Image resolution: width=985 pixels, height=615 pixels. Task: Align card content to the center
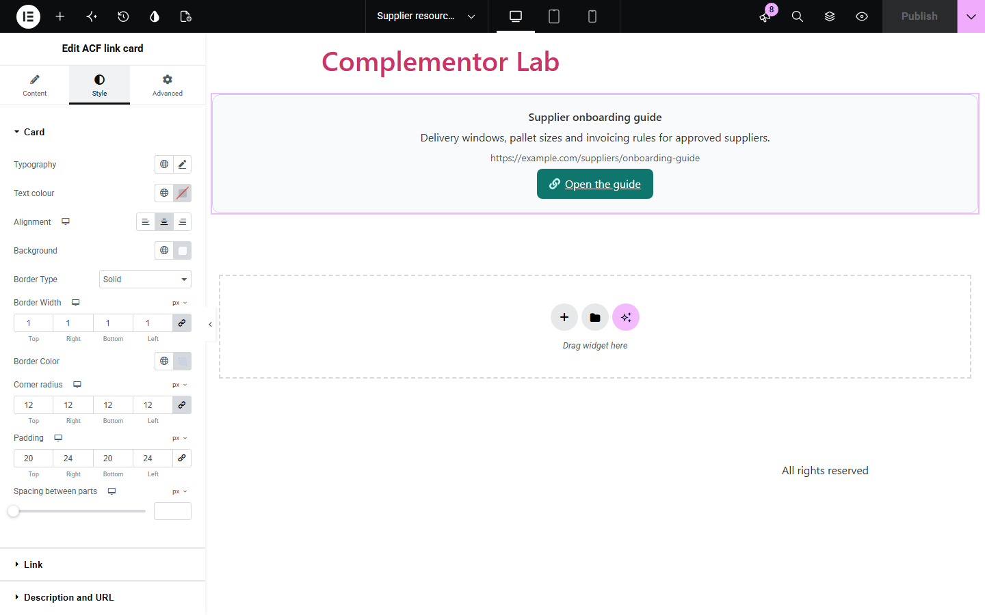pos(164,221)
